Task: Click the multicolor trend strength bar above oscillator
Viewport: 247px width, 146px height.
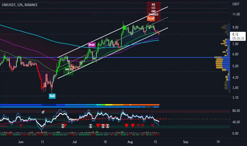Action: point(80,105)
